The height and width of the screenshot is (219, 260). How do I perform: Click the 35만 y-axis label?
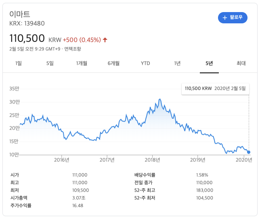pos(14,89)
